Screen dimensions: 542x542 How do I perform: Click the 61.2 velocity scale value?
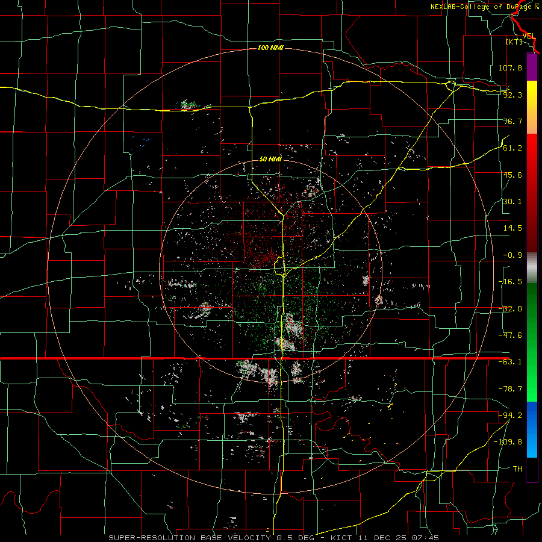(x=512, y=148)
